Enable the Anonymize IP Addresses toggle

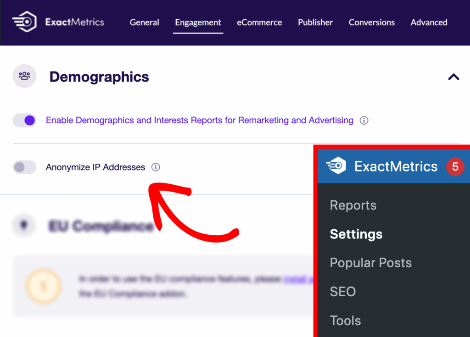coord(25,167)
